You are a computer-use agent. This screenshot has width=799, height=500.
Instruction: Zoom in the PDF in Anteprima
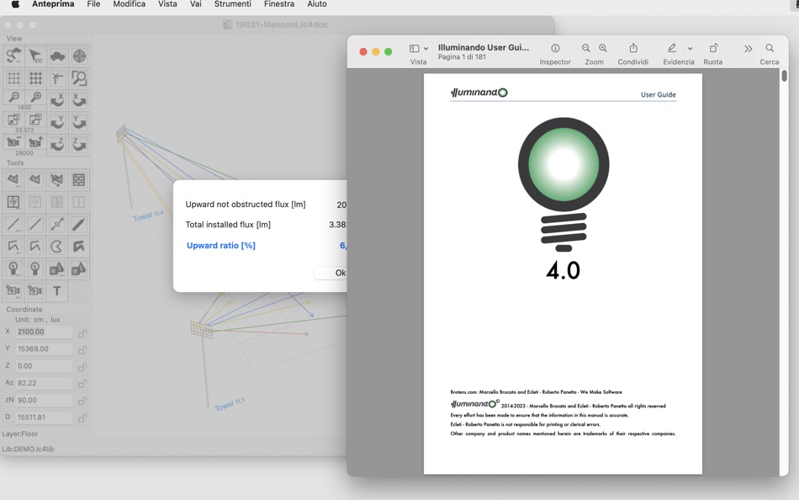click(603, 48)
